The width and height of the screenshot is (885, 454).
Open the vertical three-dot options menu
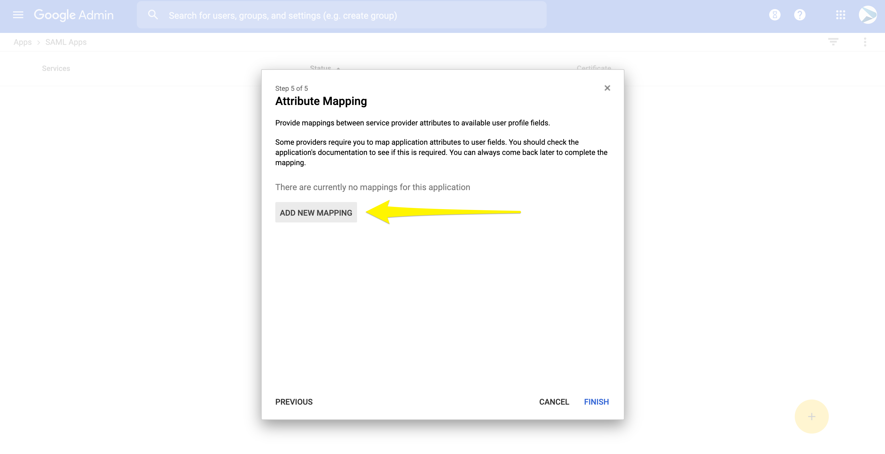tap(865, 42)
